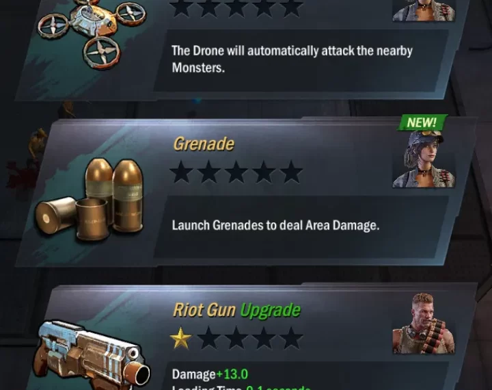
Task: Tap the male hero portrait on Riot Gun card
Action: point(424,324)
